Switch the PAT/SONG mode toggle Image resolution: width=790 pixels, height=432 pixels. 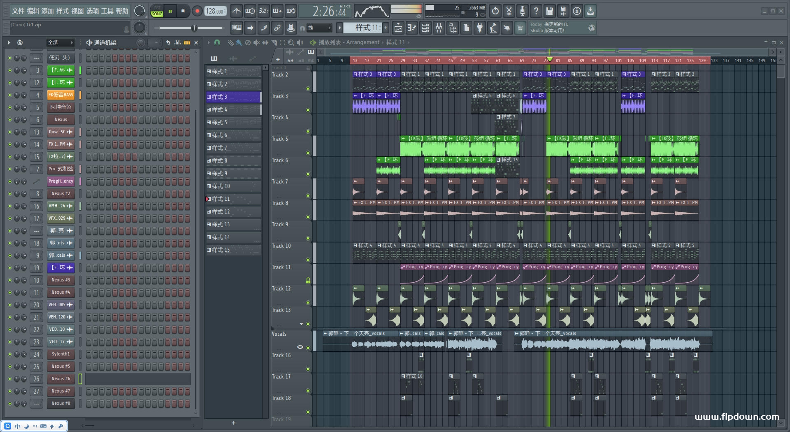pyautogui.click(x=157, y=11)
